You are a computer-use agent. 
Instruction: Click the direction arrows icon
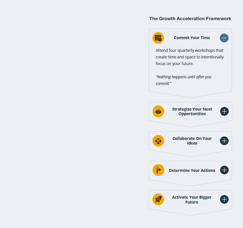pyautogui.click(x=158, y=170)
